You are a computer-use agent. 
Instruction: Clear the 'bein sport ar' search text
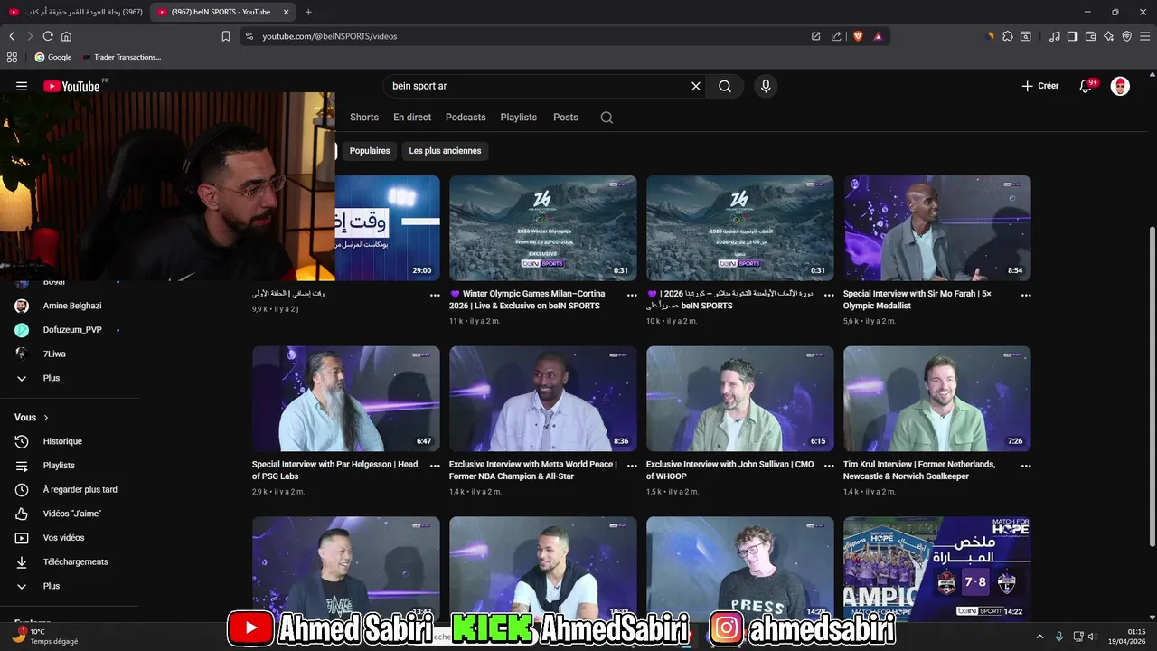[696, 86]
